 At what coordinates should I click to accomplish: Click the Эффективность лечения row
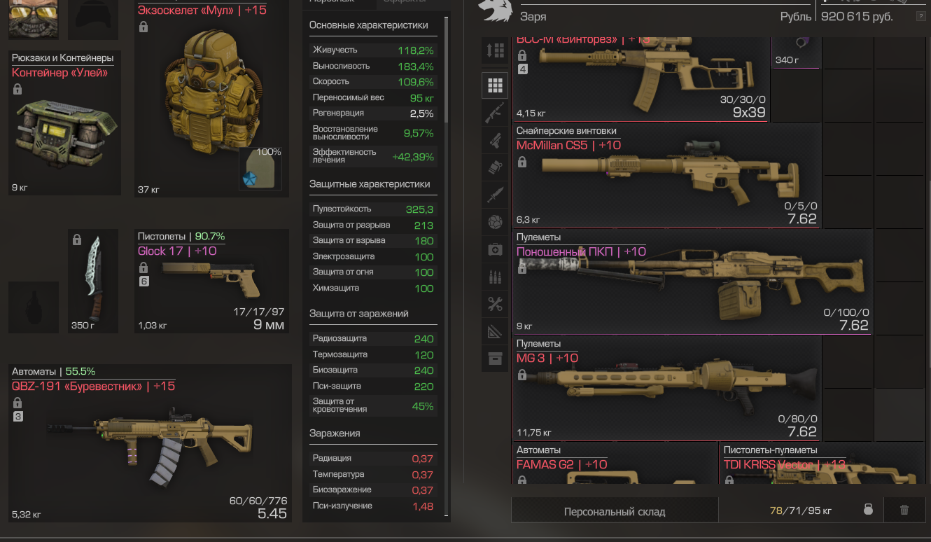pyautogui.click(x=373, y=155)
